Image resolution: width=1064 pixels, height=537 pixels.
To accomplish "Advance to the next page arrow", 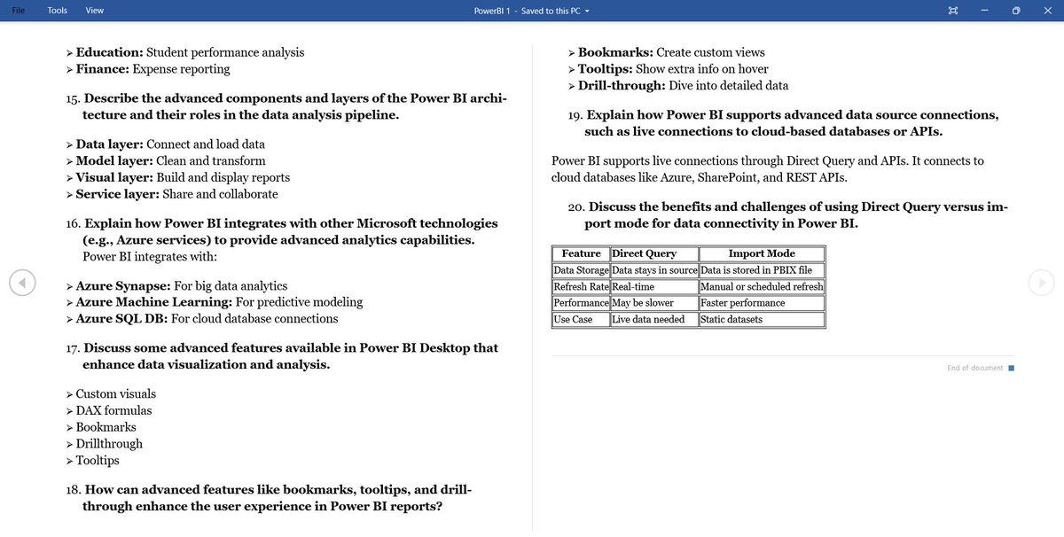I will [x=1042, y=282].
